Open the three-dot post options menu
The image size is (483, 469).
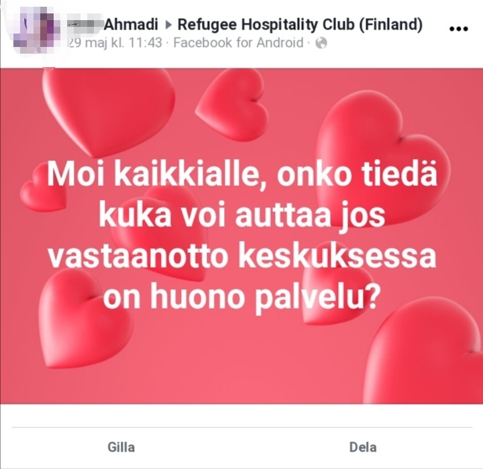(x=459, y=29)
